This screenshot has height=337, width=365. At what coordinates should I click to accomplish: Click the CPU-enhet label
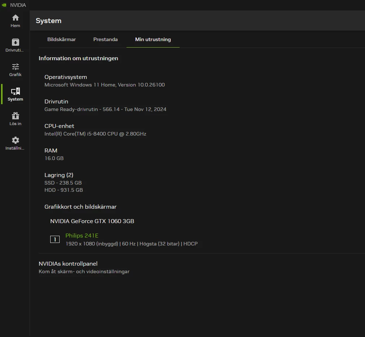[x=59, y=126]
